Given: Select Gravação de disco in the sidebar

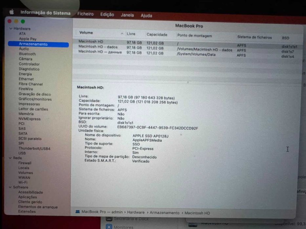Looking at the screenshot, I should (35, 94).
